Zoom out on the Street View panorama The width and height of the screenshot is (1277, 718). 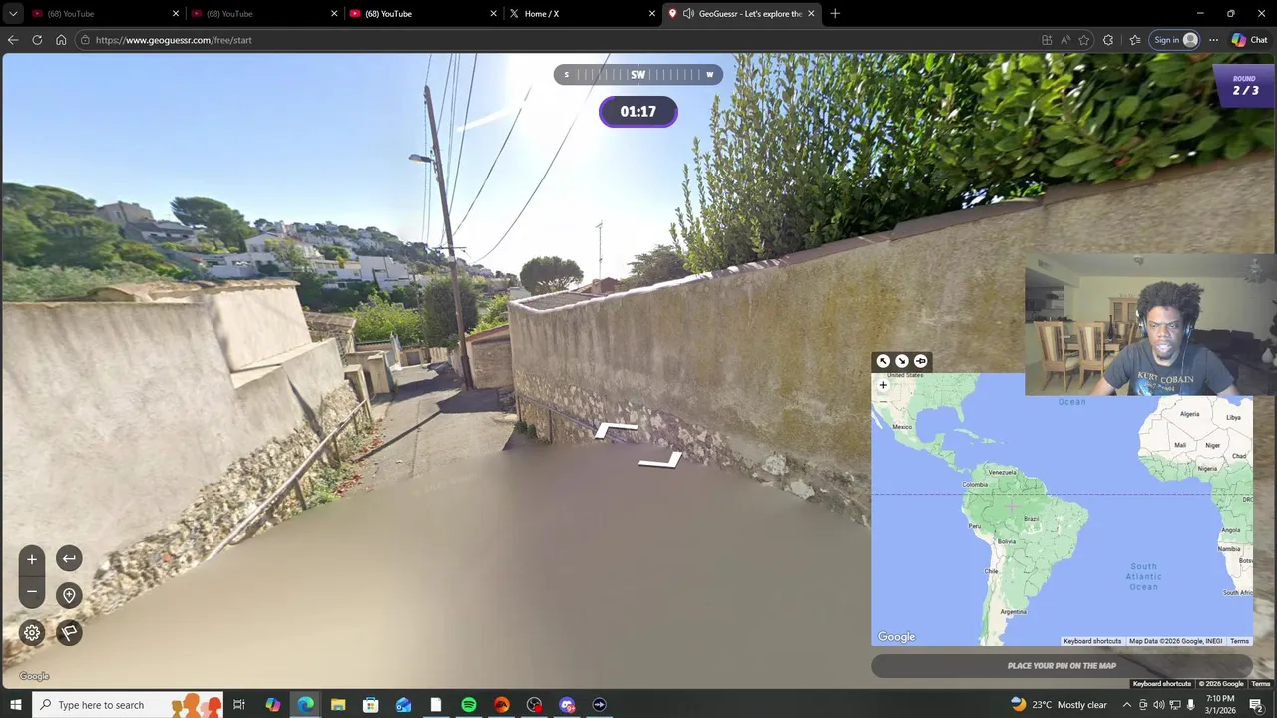click(32, 592)
